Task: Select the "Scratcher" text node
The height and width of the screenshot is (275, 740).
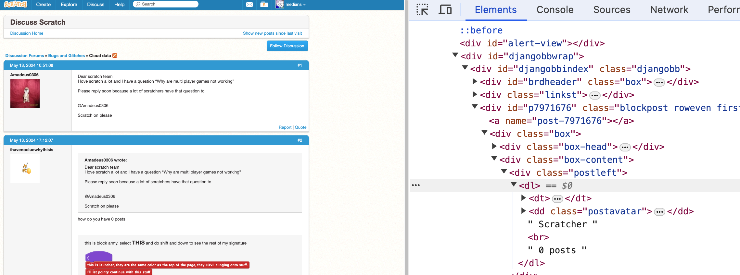Action: click(x=563, y=224)
